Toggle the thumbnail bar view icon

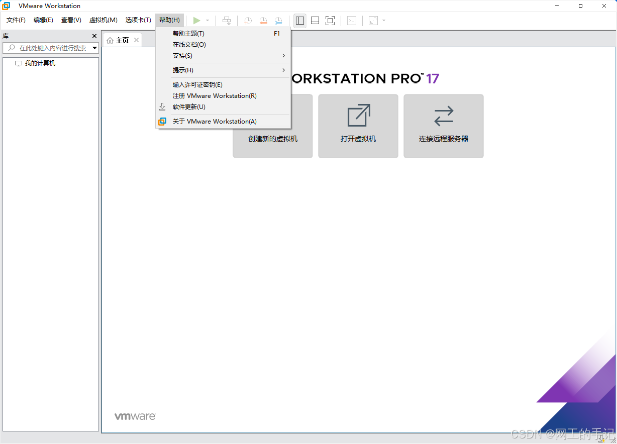pos(315,21)
